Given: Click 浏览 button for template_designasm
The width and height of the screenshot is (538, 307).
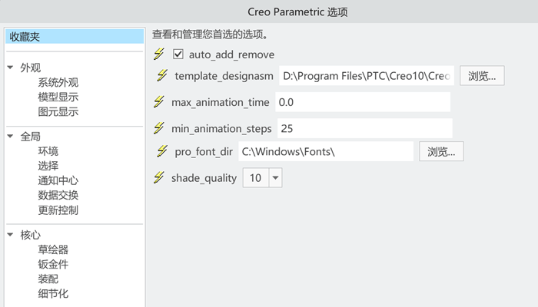Looking at the screenshot, I should (482, 76).
